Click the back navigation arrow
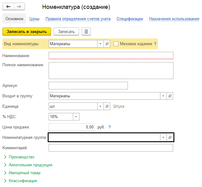 [x=8, y=6]
